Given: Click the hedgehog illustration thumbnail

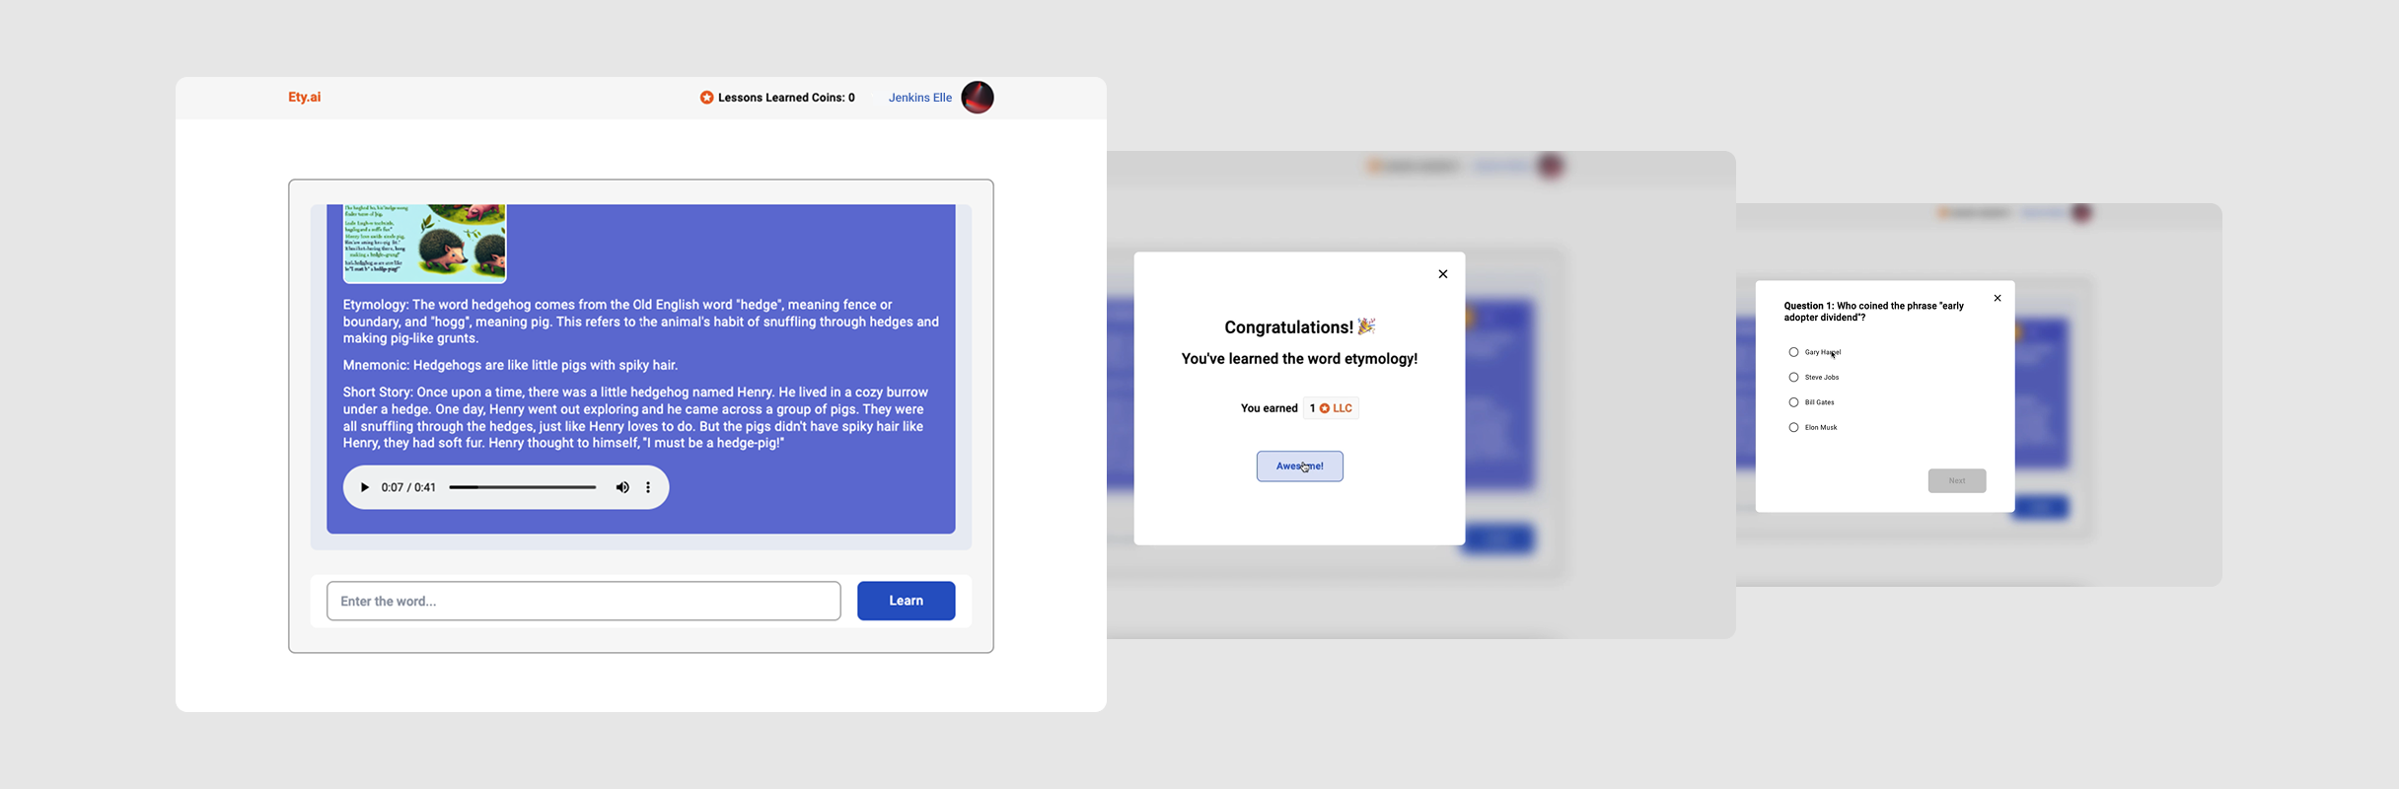Looking at the screenshot, I should click(424, 244).
